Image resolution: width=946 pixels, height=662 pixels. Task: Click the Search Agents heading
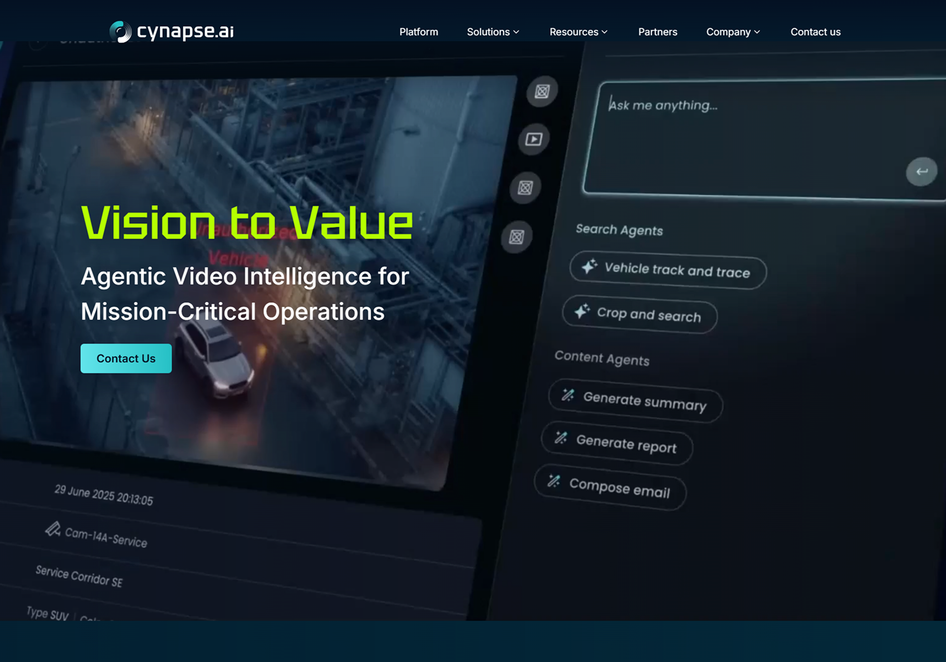point(619,230)
